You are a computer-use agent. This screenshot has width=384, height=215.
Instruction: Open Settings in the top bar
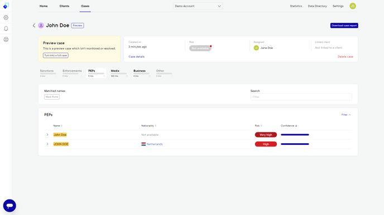click(x=338, y=6)
